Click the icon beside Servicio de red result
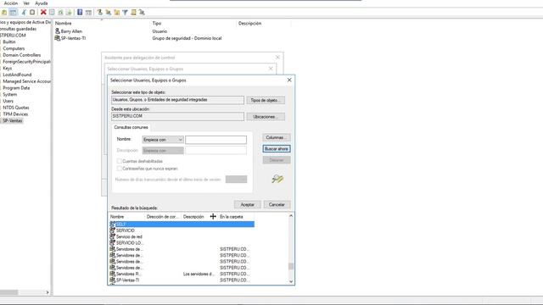 [113, 236]
